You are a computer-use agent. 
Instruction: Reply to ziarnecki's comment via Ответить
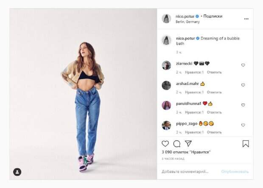[x=214, y=72]
